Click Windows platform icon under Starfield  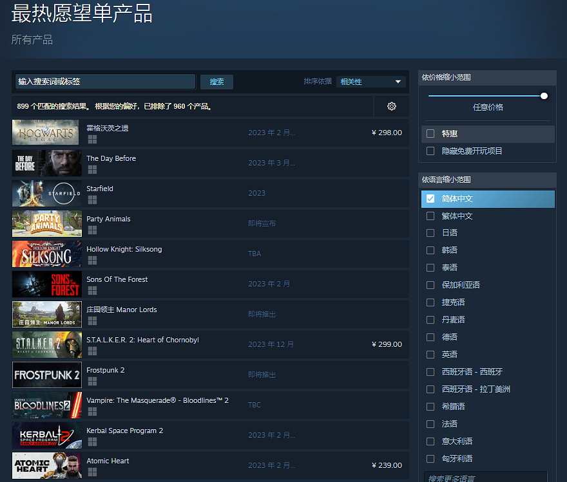[92, 199]
